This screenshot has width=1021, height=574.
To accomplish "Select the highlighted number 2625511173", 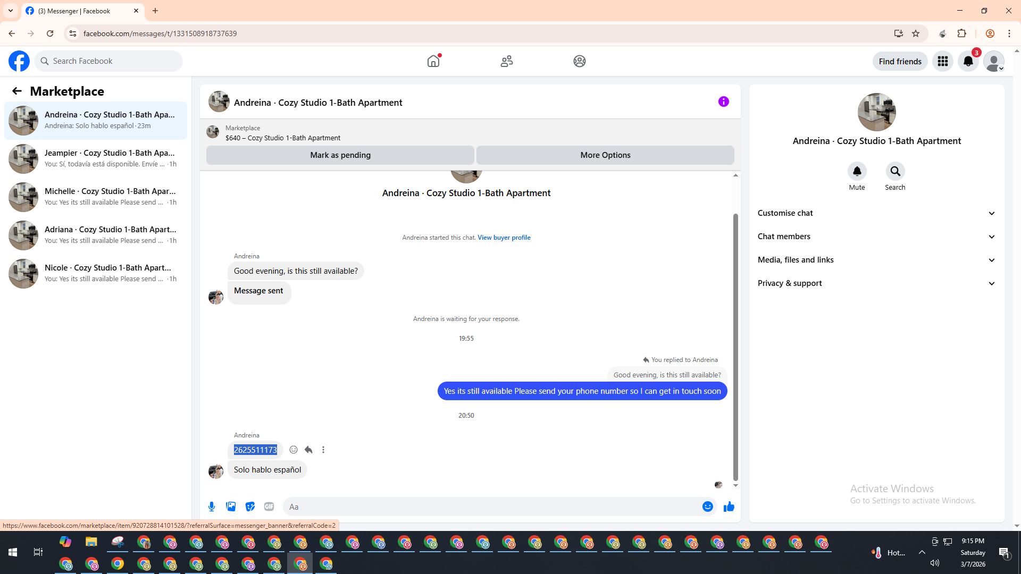I will [x=255, y=450].
